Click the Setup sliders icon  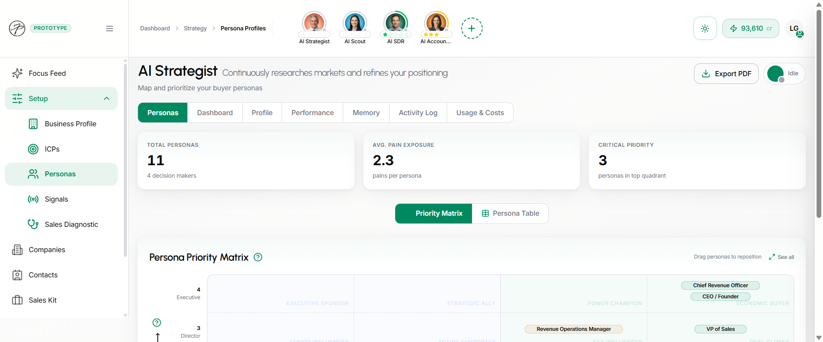click(x=17, y=98)
